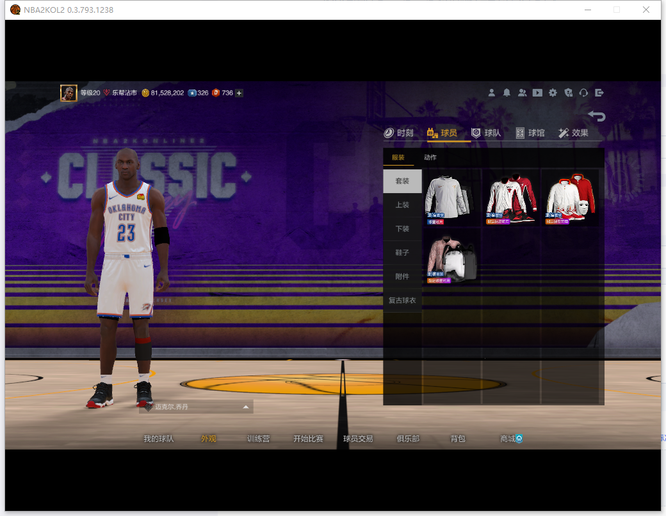Pick the pink plaid shirt backpack outfit
Screen dimensions: 666x516
pyautogui.click(x=451, y=257)
